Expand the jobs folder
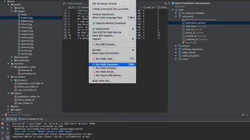Image resolution: width=250 pixels, height=140 pixels. click(8, 106)
